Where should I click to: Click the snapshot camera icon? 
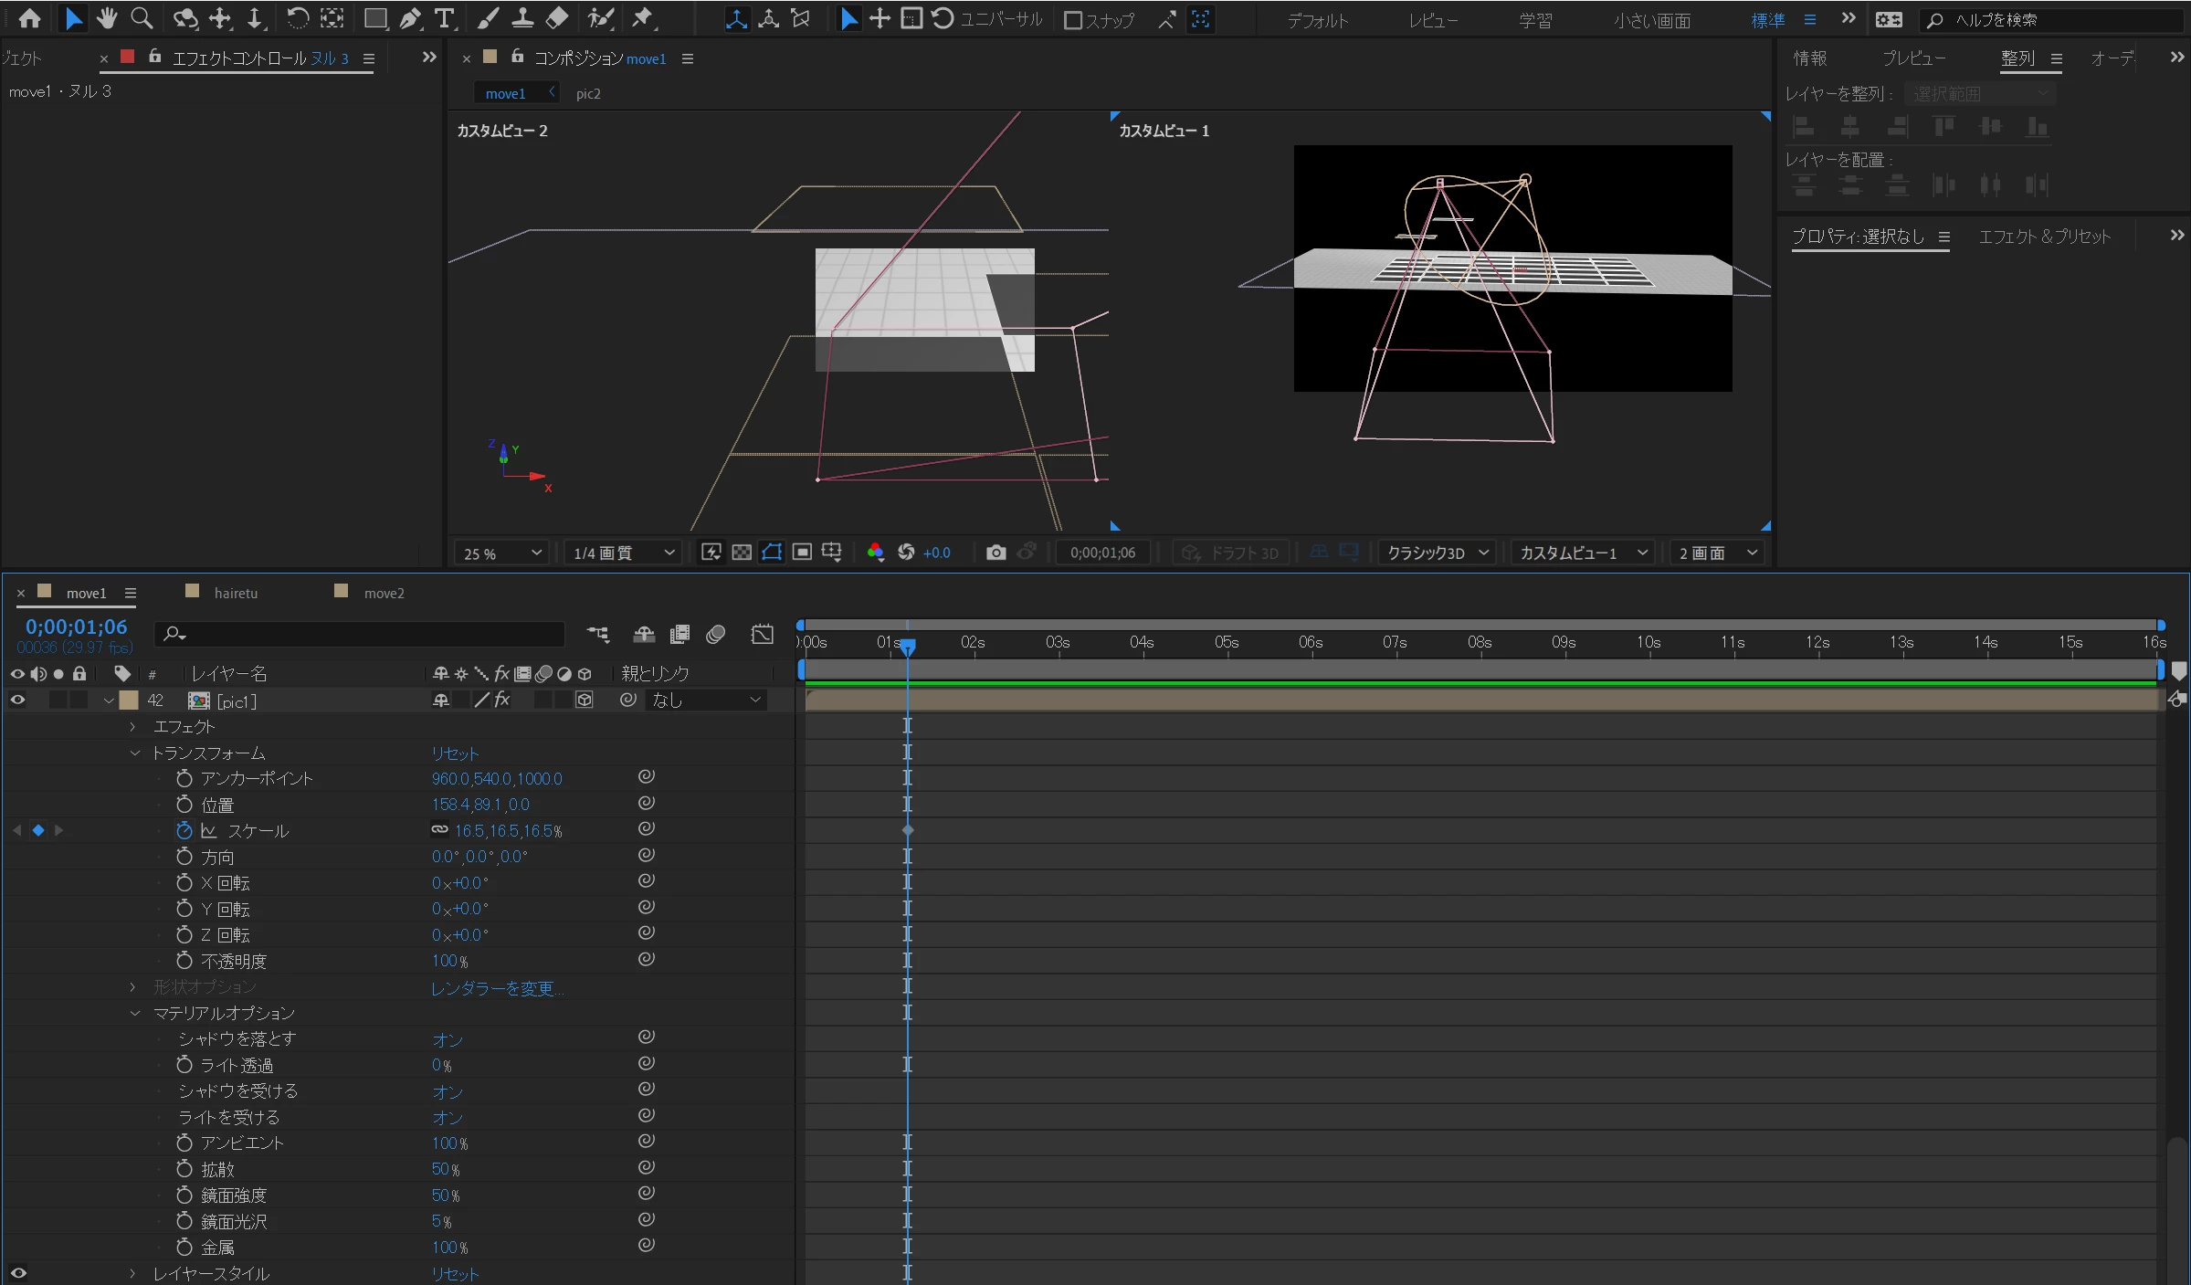tap(995, 553)
